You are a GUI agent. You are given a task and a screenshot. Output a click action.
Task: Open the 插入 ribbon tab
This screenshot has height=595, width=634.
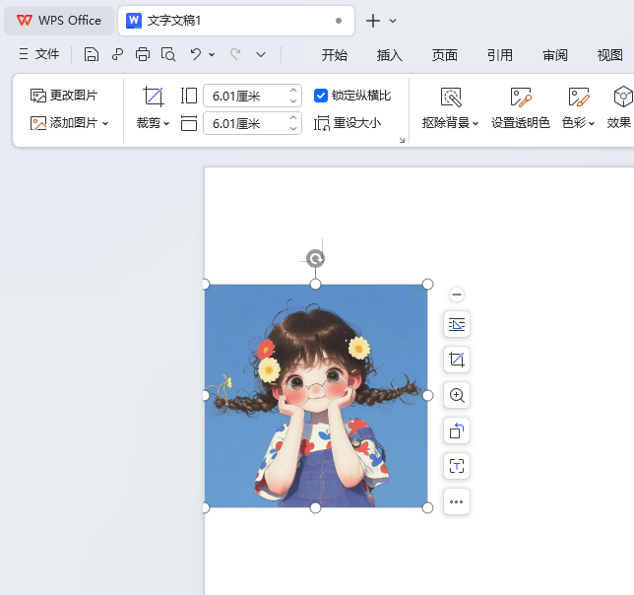390,55
